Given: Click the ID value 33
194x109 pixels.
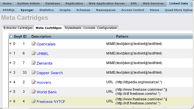Looking at the screenshot, I should pos(25,72).
